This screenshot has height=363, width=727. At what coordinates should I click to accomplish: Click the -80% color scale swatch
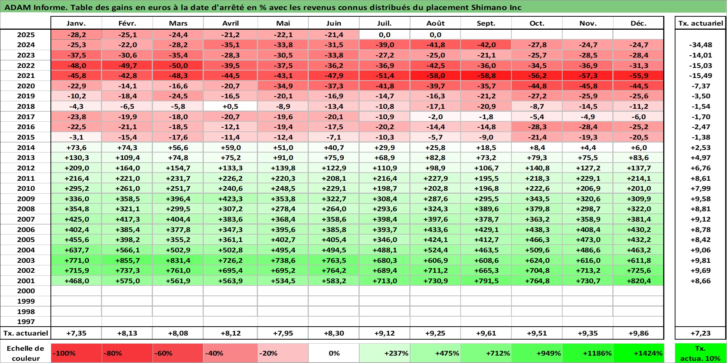[127, 353]
